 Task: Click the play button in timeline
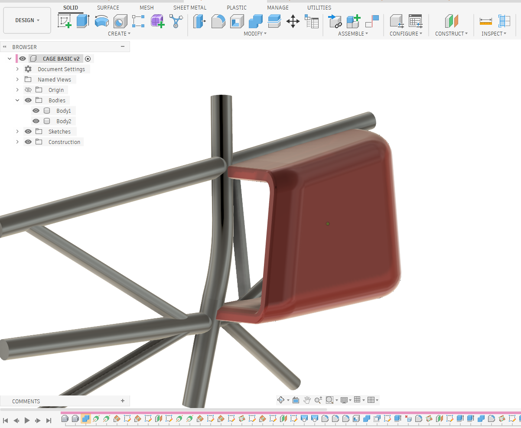coord(27,420)
